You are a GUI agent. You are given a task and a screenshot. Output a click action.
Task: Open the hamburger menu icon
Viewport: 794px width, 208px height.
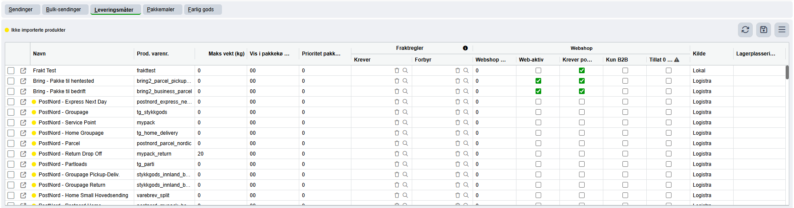tap(782, 30)
